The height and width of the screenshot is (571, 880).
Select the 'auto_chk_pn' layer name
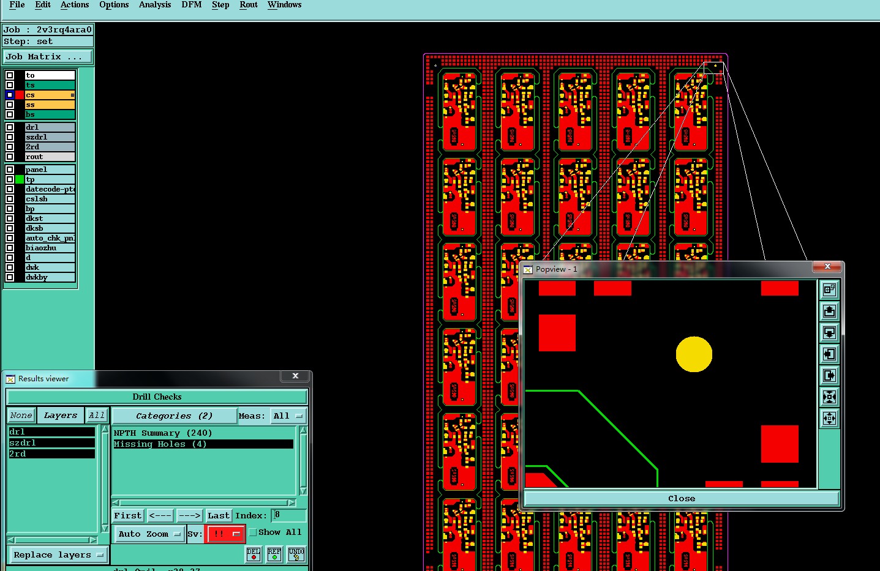(x=50, y=238)
